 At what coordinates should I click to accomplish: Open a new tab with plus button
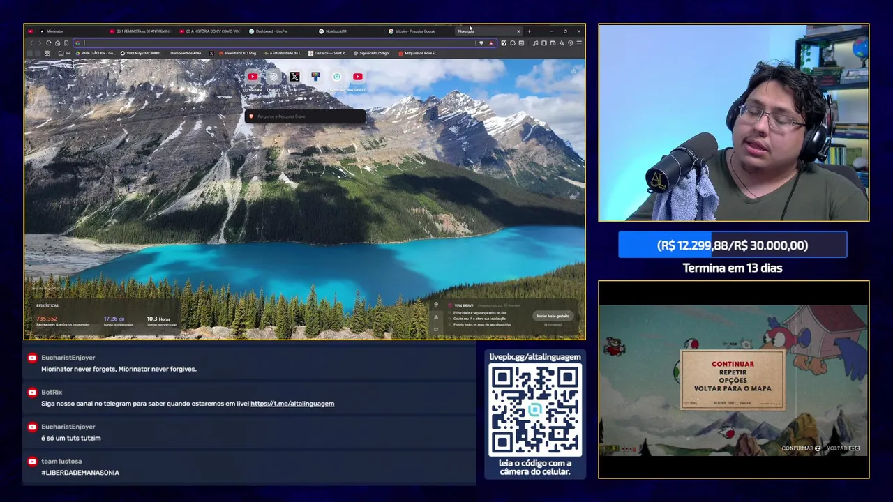click(x=529, y=31)
